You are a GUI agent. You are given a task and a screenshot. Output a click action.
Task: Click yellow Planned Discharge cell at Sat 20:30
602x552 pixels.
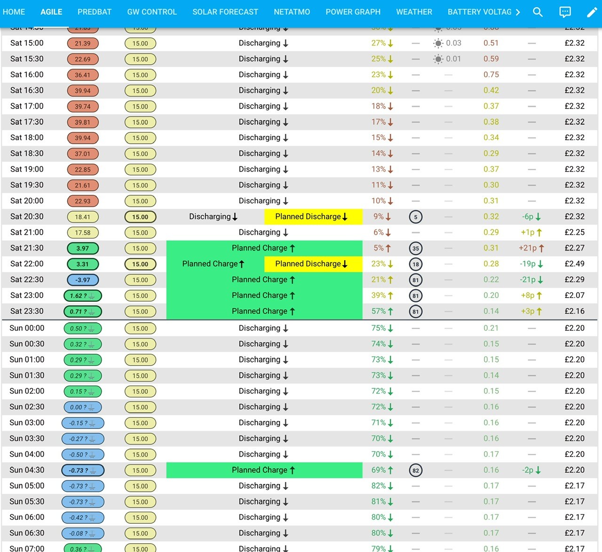(313, 217)
